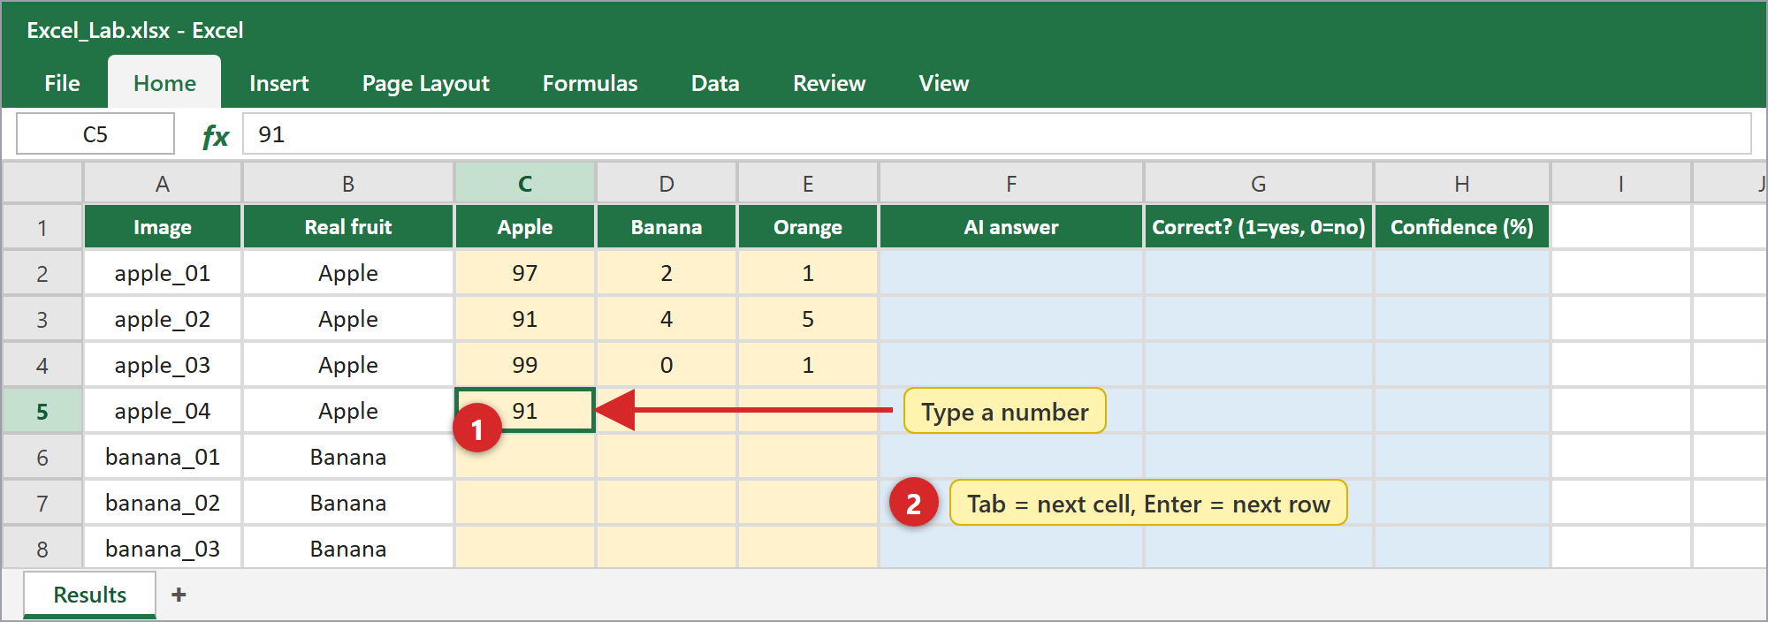Select column D header
1768x622 pixels.
667,183
